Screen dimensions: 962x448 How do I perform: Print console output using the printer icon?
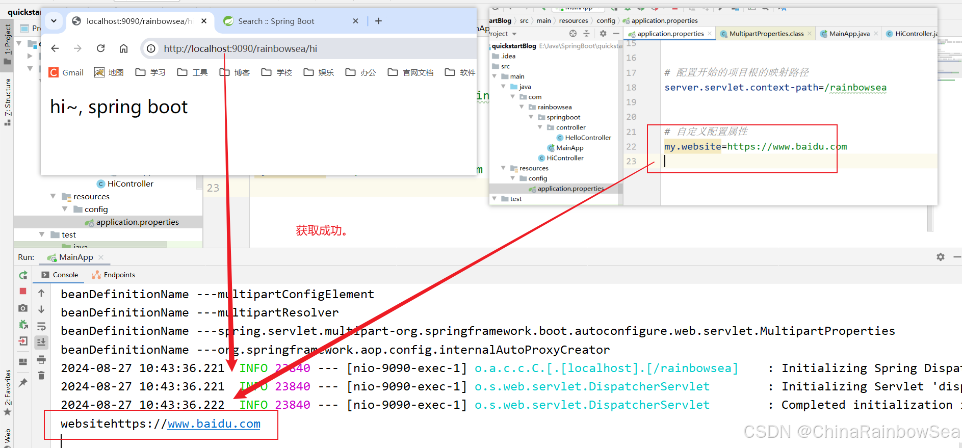click(x=41, y=359)
